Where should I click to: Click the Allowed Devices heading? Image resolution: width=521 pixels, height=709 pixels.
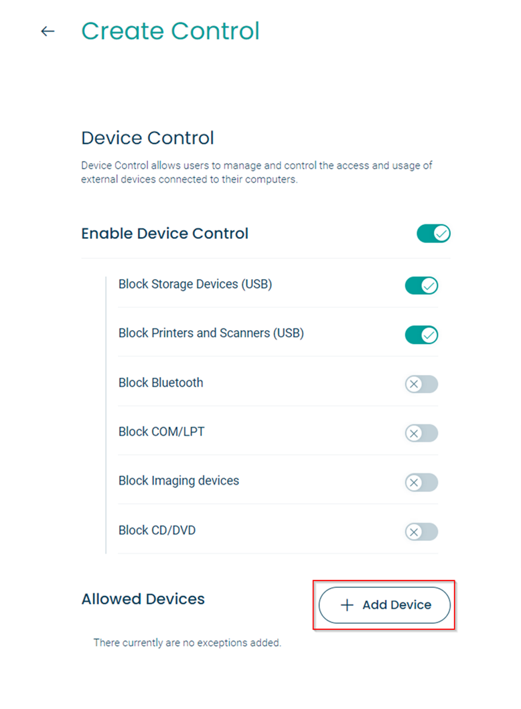click(143, 599)
